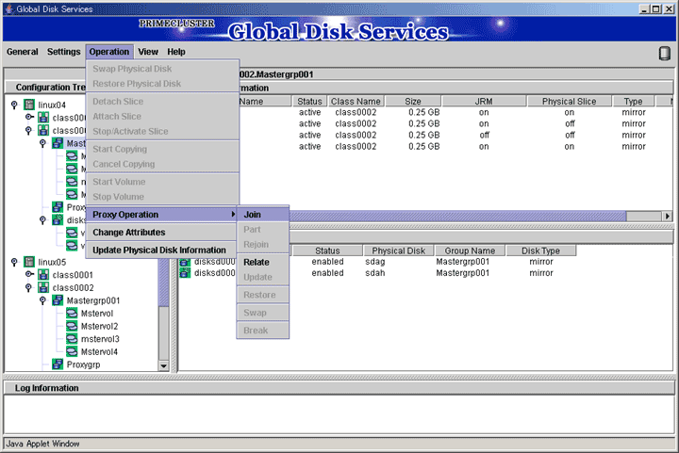679x453 pixels.
Task: Sort by Disk Type column header
Action: click(540, 251)
